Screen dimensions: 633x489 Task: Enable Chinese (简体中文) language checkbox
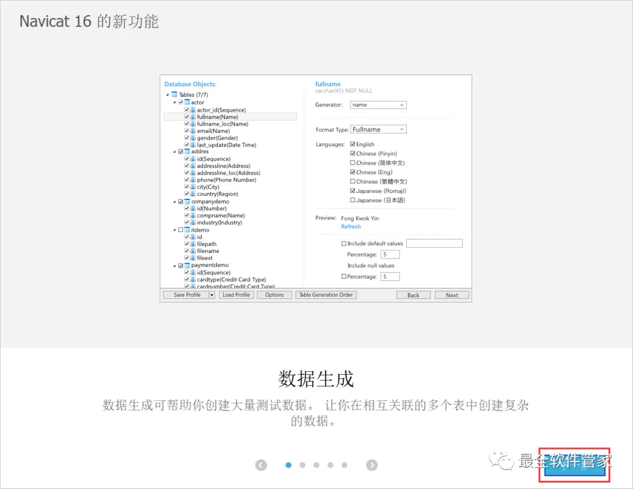353,163
